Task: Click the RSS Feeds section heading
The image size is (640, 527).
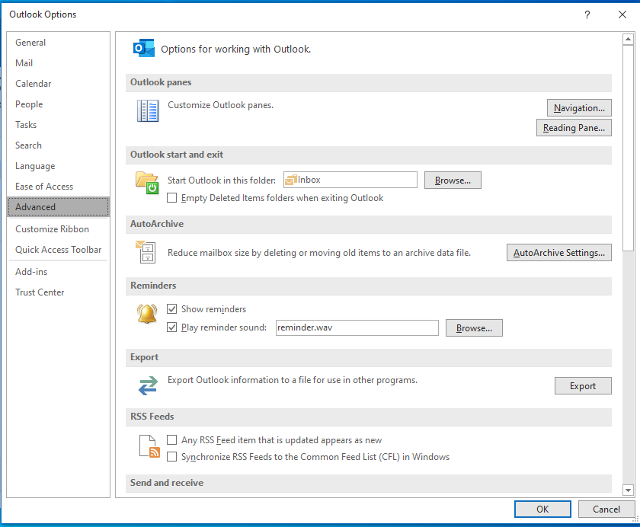Action: pyautogui.click(x=152, y=417)
